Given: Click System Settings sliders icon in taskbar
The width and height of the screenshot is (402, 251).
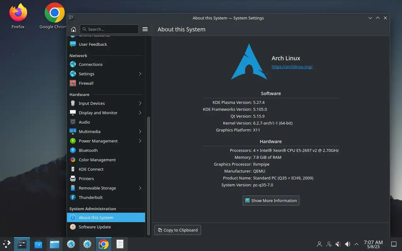Looking at the screenshot, I should (x=22, y=244).
